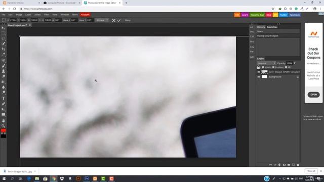Select the Crop tool
The width and height of the screenshot is (324, 182).
[3, 49]
